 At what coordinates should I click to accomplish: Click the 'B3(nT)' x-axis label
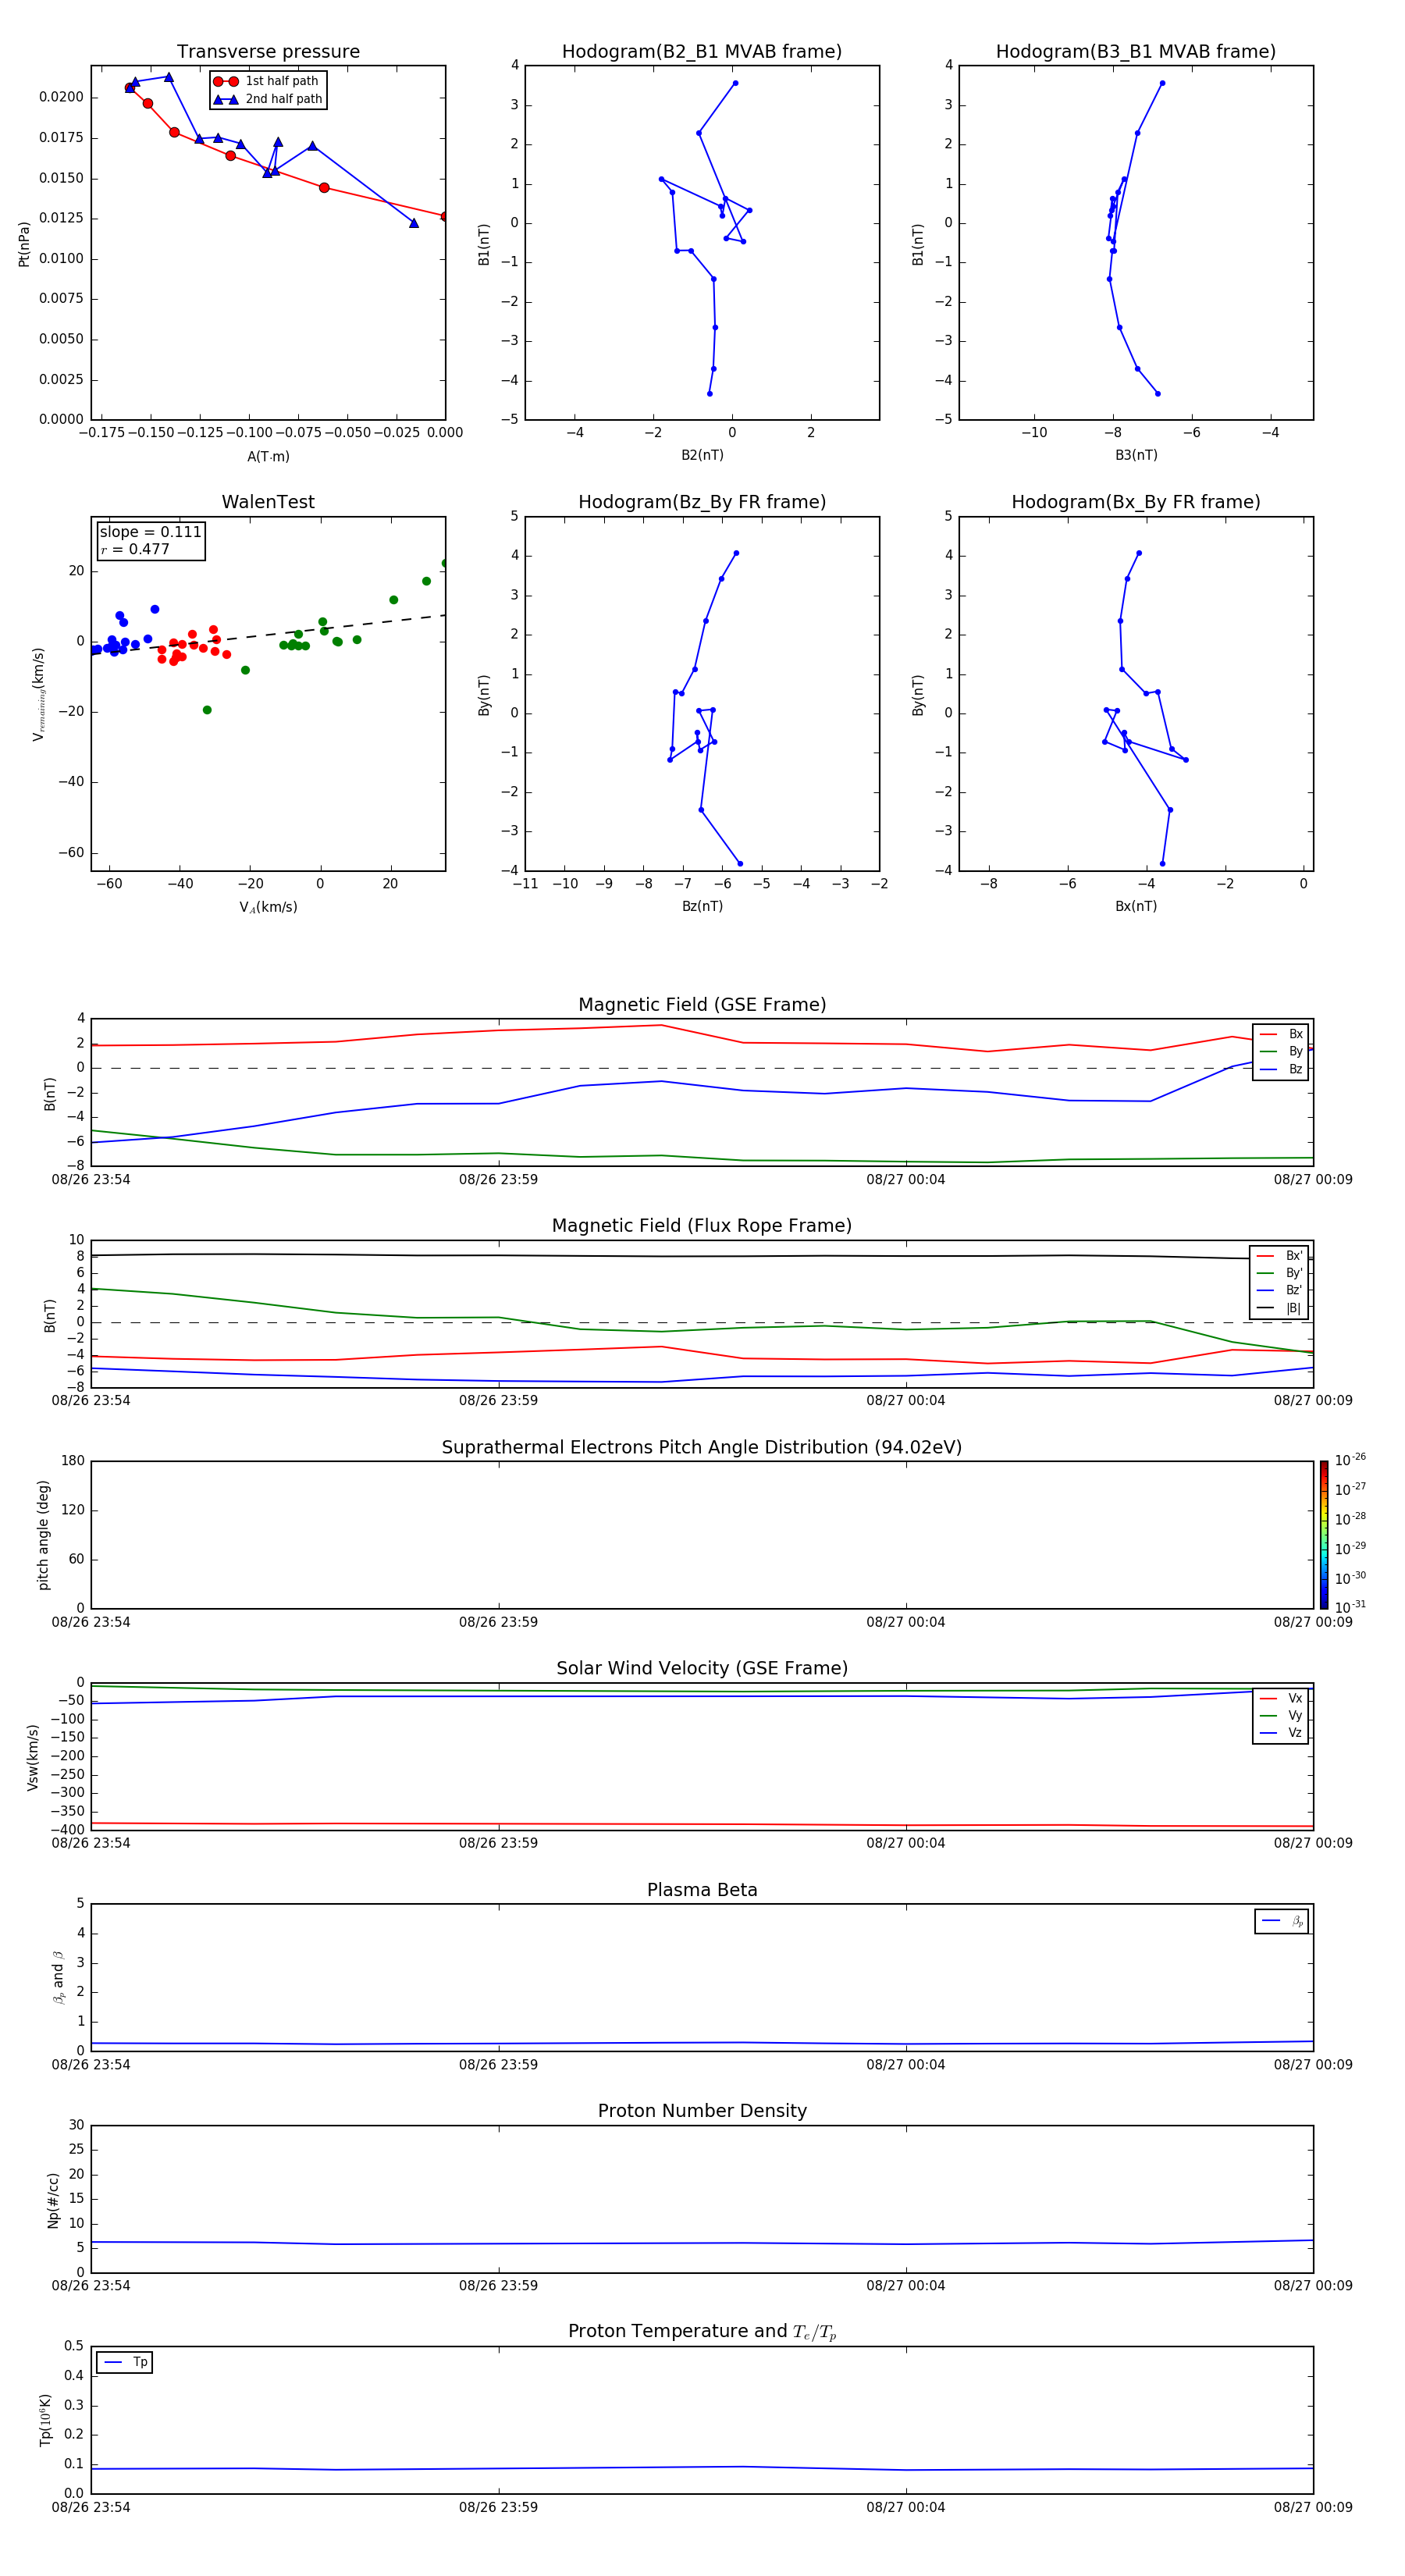1136,455
